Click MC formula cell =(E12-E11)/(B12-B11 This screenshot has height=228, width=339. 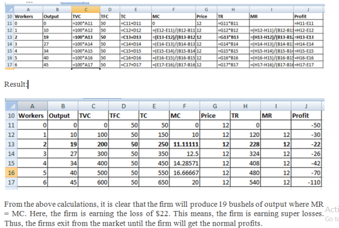click(x=174, y=30)
